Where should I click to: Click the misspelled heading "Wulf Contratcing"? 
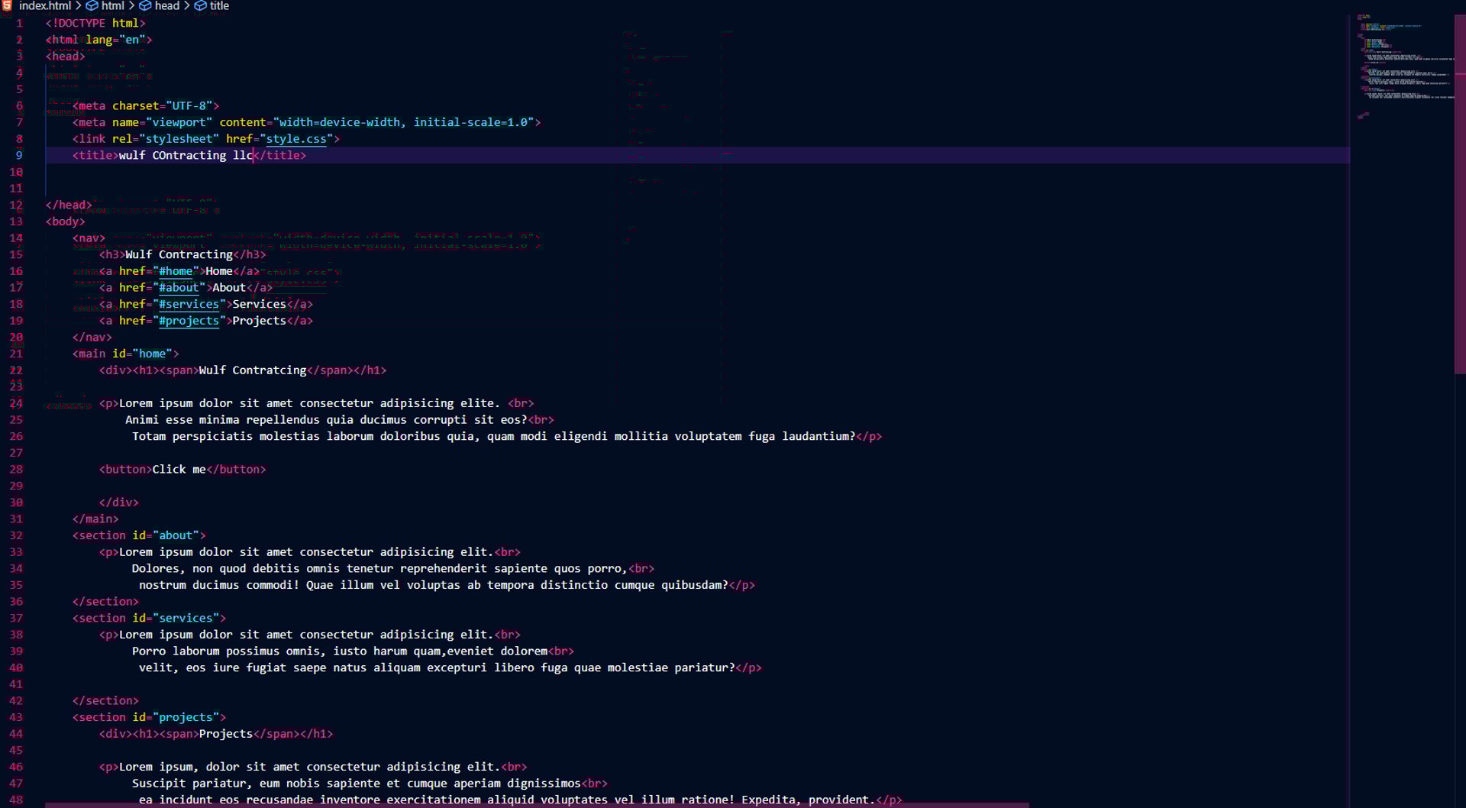click(x=253, y=370)
